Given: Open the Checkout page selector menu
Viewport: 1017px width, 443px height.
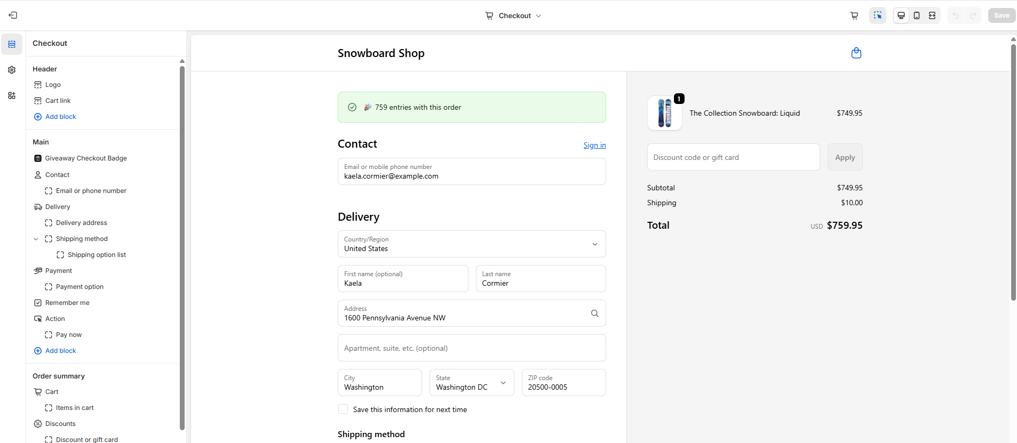Looking at the screenshot, I should click(x=513, y=15).
